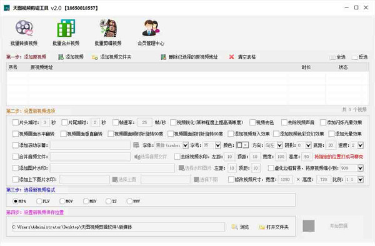Open the 会员管理中心 icon

[151, 32]
